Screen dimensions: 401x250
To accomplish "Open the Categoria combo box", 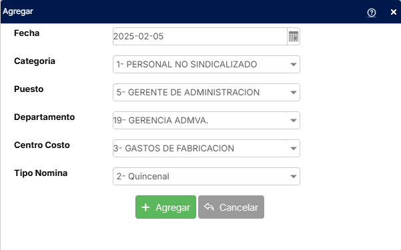I will [206, 65].
